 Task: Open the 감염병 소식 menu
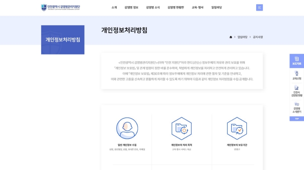tap(153, 8)
